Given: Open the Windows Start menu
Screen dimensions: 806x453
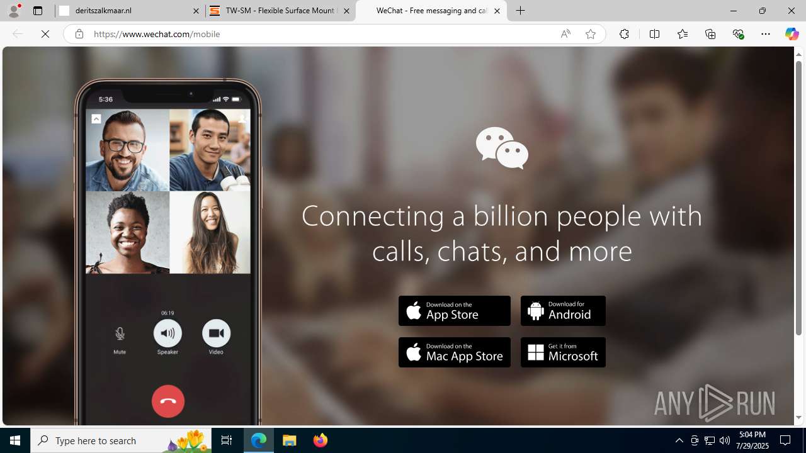Looking at the screenshot, I should [15, 440].
